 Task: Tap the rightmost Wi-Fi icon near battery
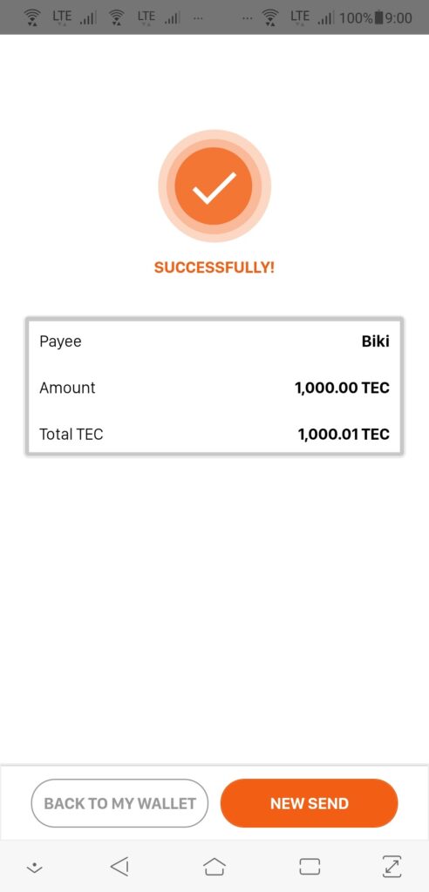coord(270,17)
